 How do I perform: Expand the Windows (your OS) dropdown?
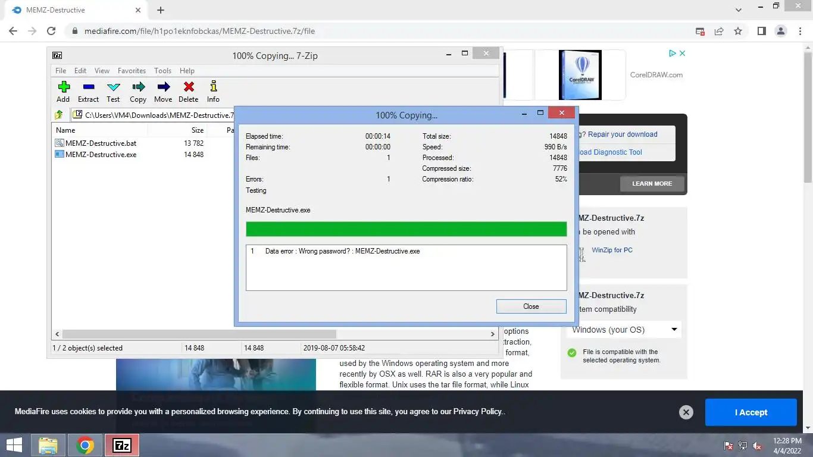pos(624,330)
